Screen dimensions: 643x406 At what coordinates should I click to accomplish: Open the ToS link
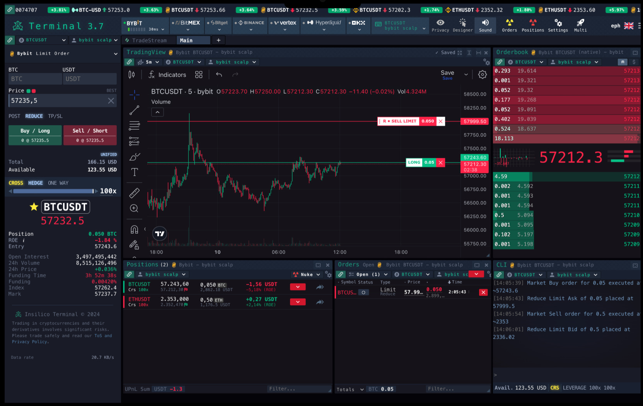point(98,336)
